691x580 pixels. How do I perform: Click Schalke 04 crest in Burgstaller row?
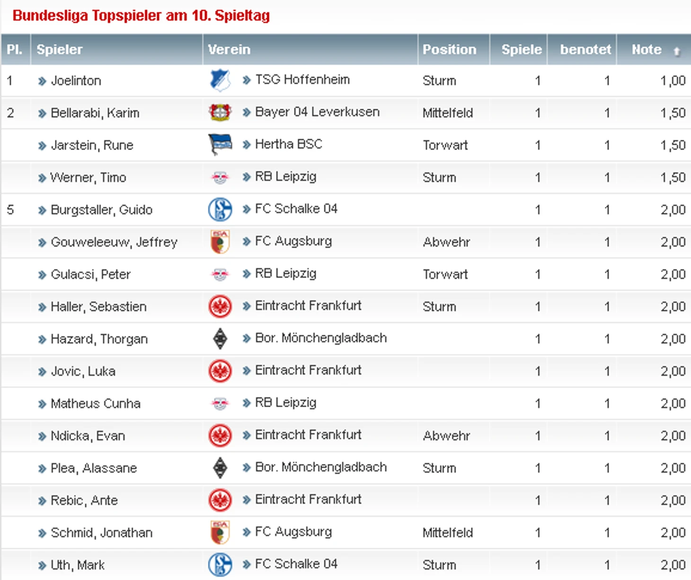pos(220,209)
